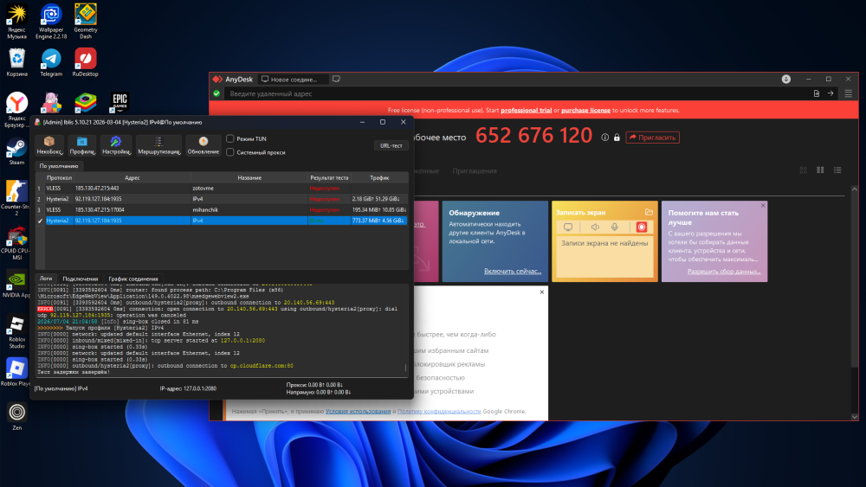
Task: Select the mihanchik VLESS profile row
Action: [222, 209]
